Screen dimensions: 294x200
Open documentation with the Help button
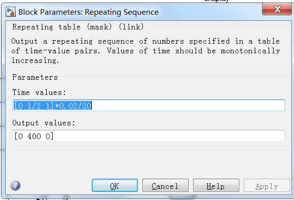(216, 185)
